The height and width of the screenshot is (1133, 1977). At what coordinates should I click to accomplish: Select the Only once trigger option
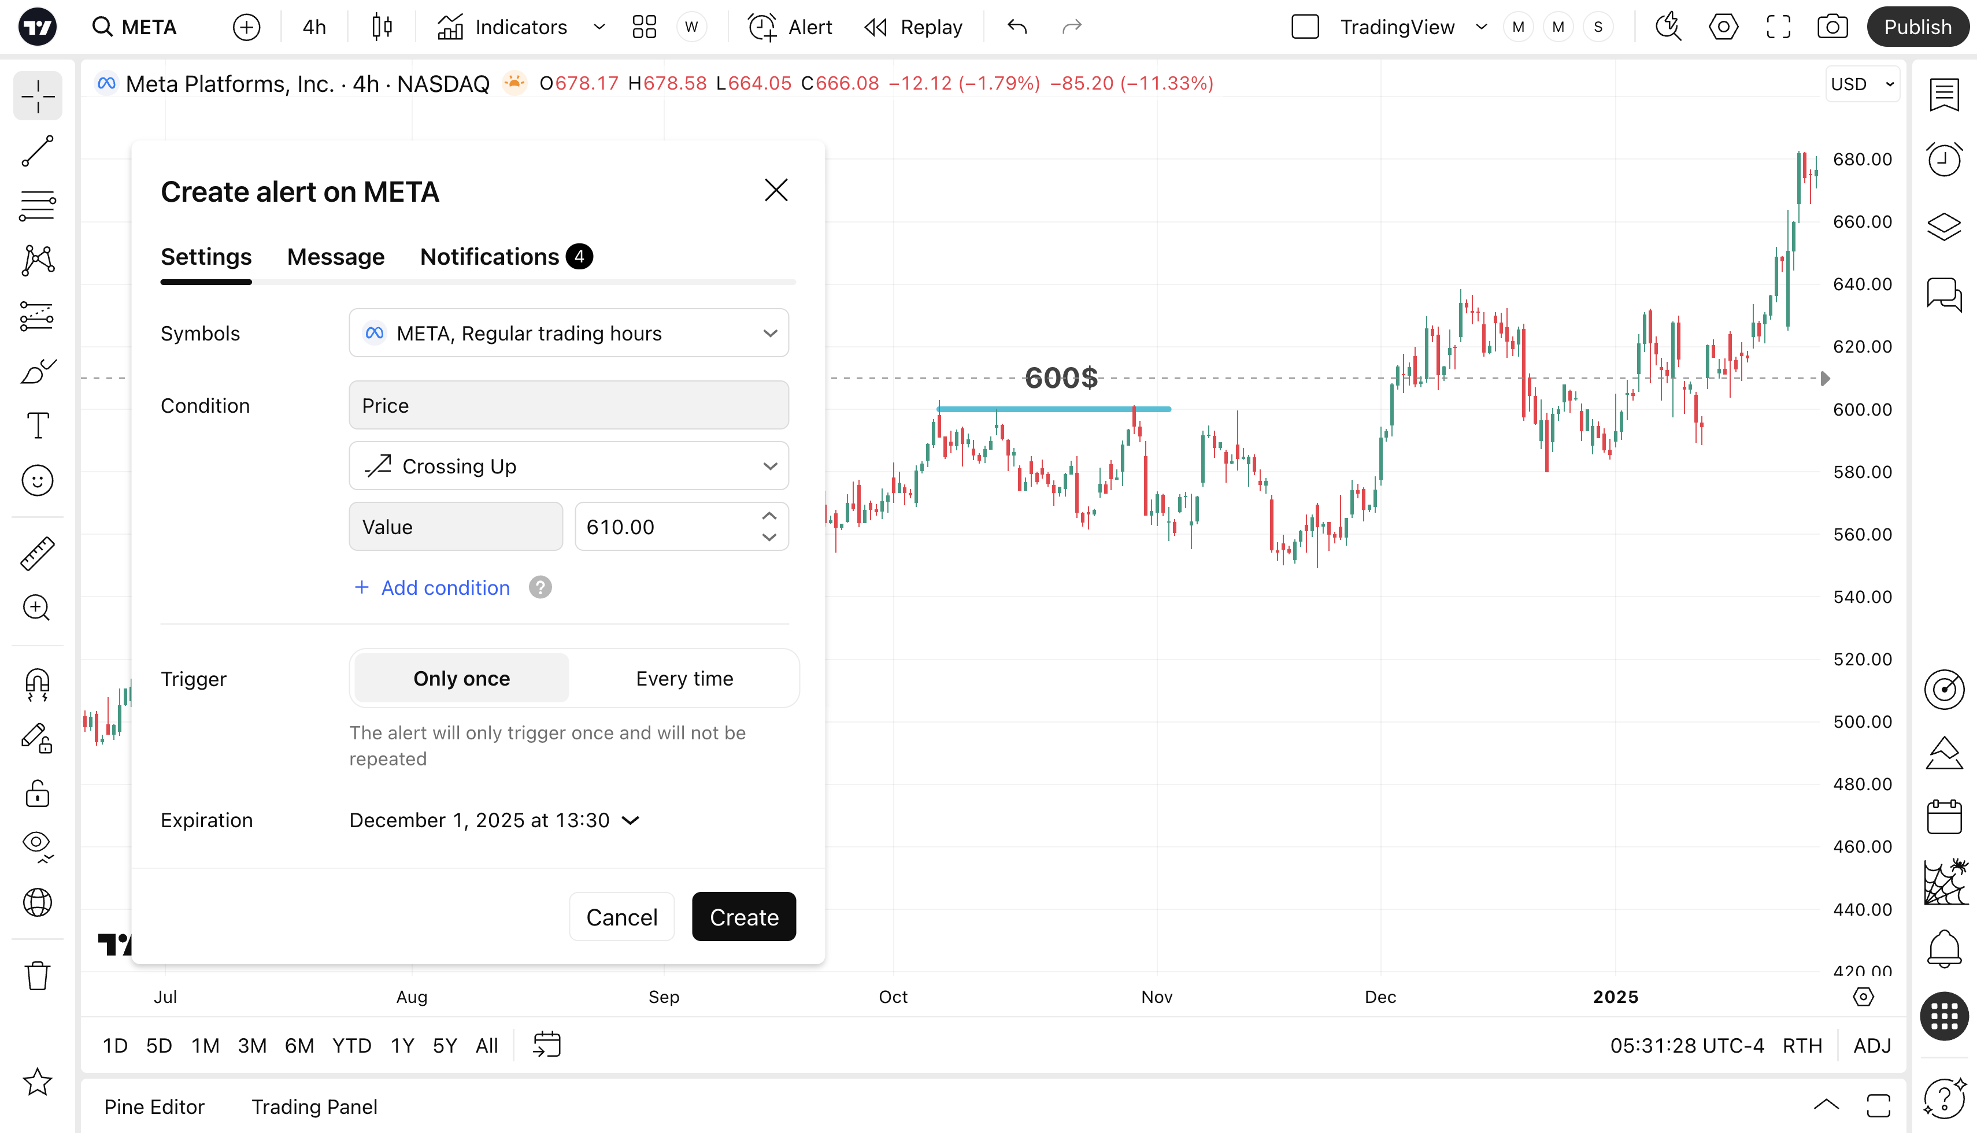(x=461, y=679)
